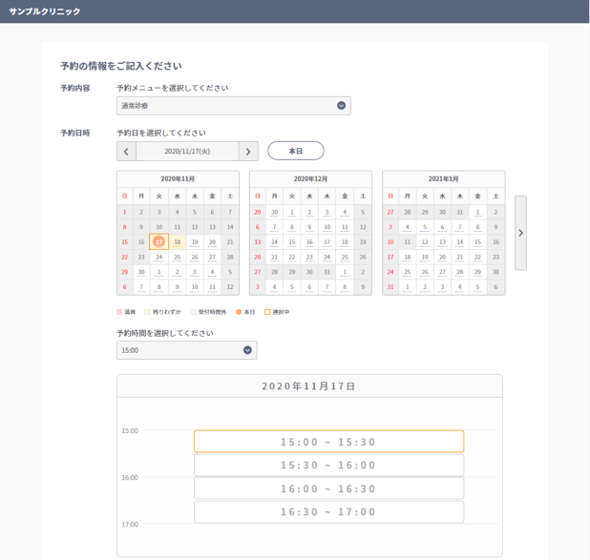Choose November 18 in the 2020年11月 calendar
This screenshot has width=590, height=560.
click(x=178, y=241)
